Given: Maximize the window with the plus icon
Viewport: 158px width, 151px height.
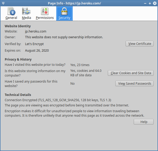Looking at the screenshot, I should point(150,3).
